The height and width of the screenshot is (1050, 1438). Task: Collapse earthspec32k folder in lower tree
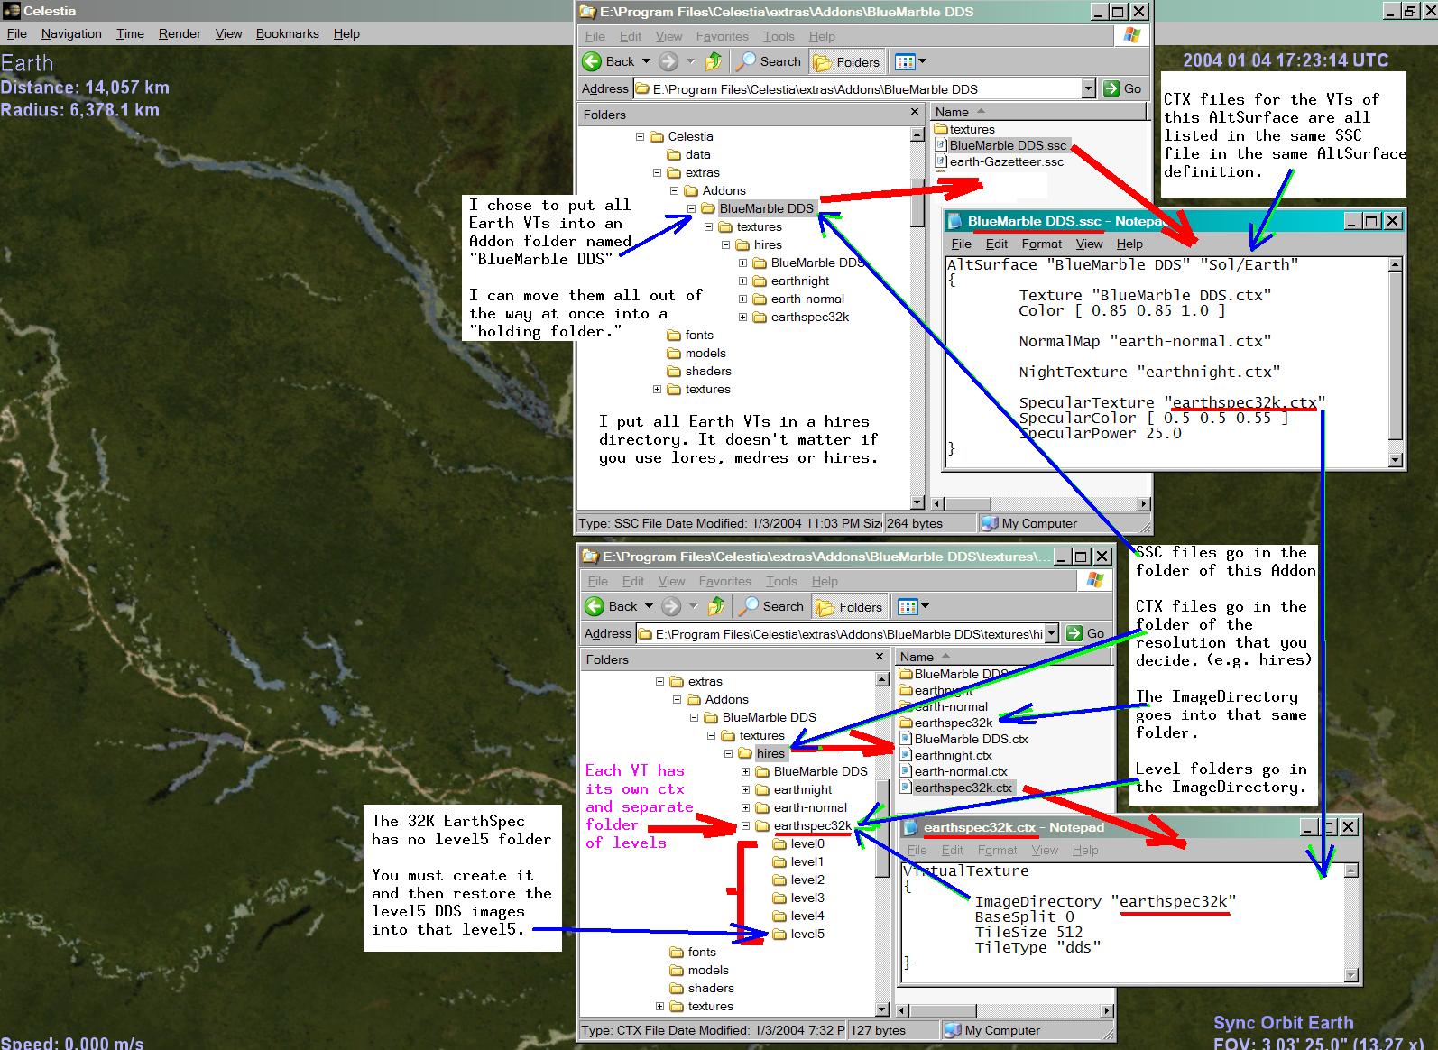click(x=746, y=825)
